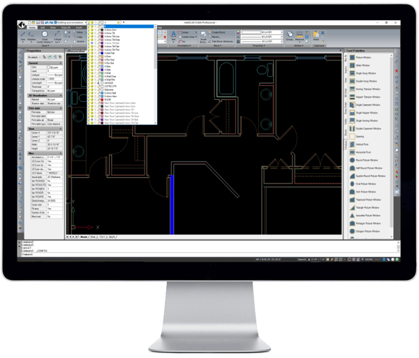Collapse the Print style section
Screen dimensions: 419x358
pos(61,108)
